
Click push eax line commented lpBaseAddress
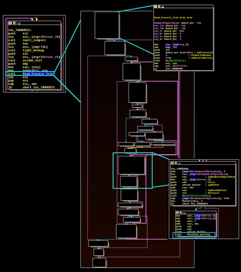199,190
